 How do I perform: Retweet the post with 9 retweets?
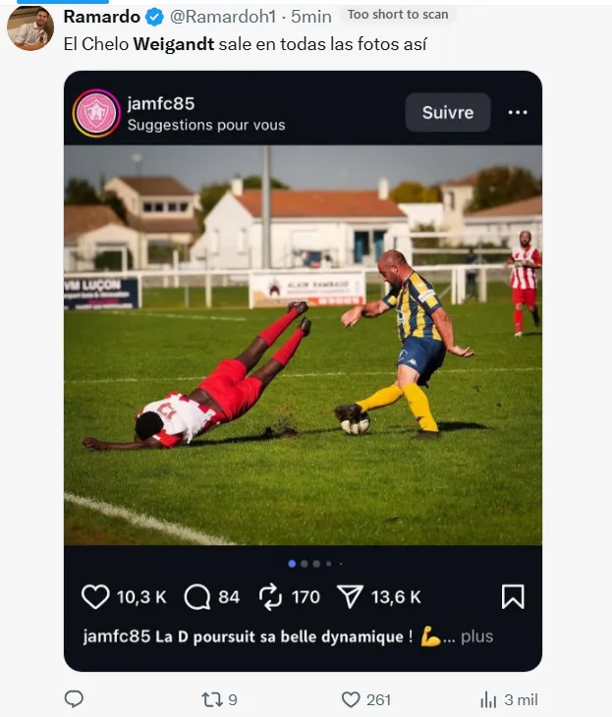tap(219, 699)
